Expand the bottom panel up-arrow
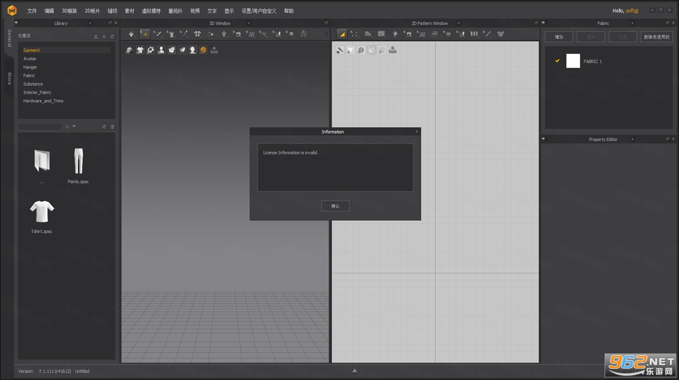This screenshot has width=679, height=380. [355, 371]
